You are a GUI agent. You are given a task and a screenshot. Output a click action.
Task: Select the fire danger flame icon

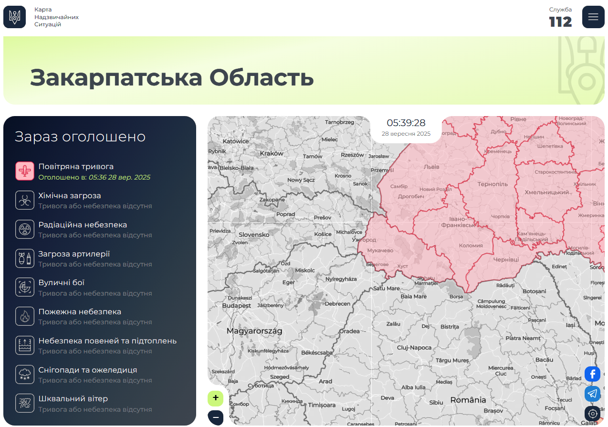click(25, 316)
